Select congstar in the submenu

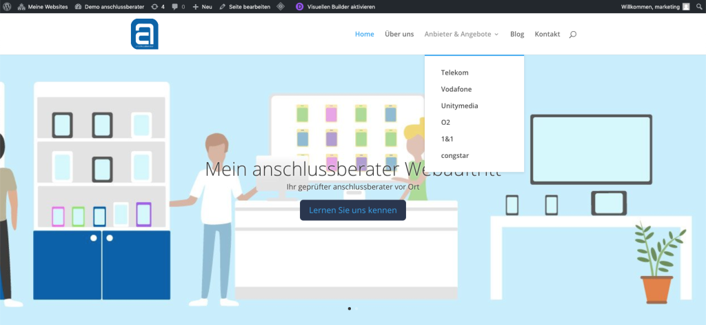[x=455, y=155]
